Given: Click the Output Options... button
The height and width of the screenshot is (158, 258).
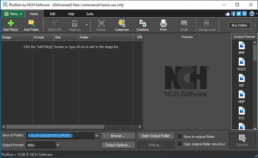Looking at the screenshot, I should point(118,145).
